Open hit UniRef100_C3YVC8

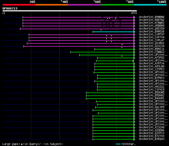(x=152, y=90)
